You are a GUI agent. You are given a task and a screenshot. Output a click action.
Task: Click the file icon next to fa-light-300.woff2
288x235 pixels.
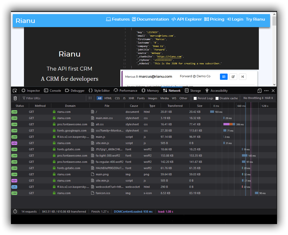93,156
